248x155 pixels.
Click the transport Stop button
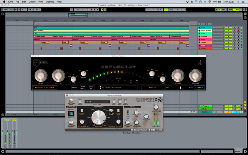coord(92,10)
